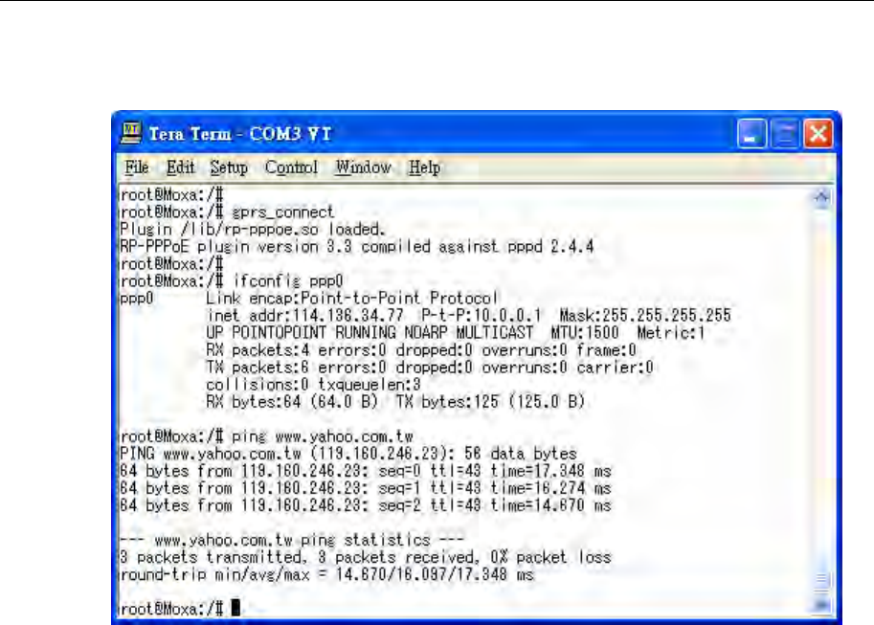Screen dimensions: 874x625
Task: Click the ping reply line with seq=2
Action: [x=365, y=505]
